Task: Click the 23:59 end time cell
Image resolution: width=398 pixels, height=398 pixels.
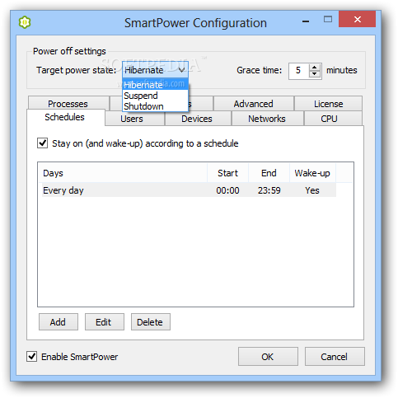Action: pos(269,190)
